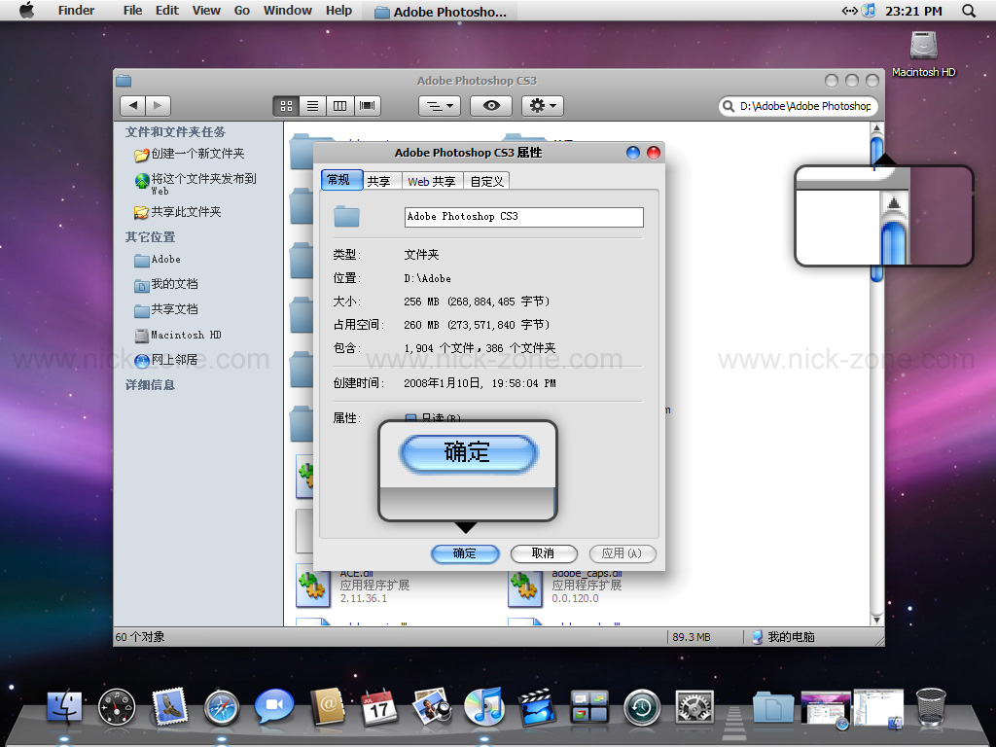Screen dimensions: 996x747
Task: Launch Safari from the dock
Action: (x=222, y=708)
